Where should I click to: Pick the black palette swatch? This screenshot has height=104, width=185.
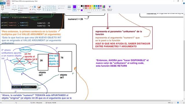click(82, 6)
